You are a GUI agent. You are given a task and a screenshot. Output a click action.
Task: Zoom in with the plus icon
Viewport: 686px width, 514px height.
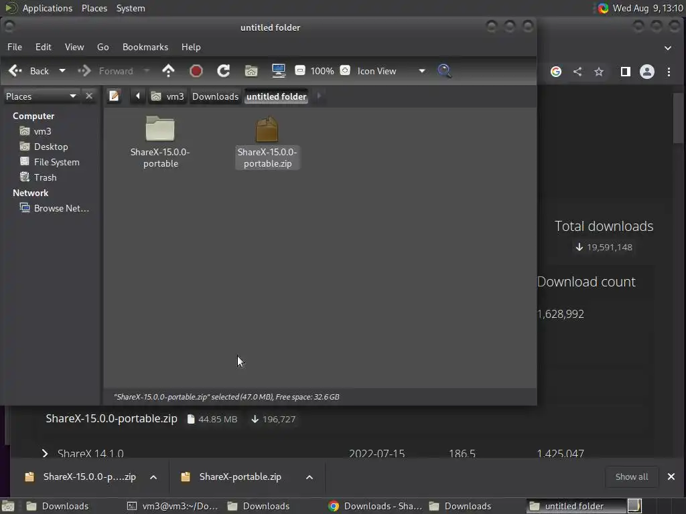click(345, 70)
